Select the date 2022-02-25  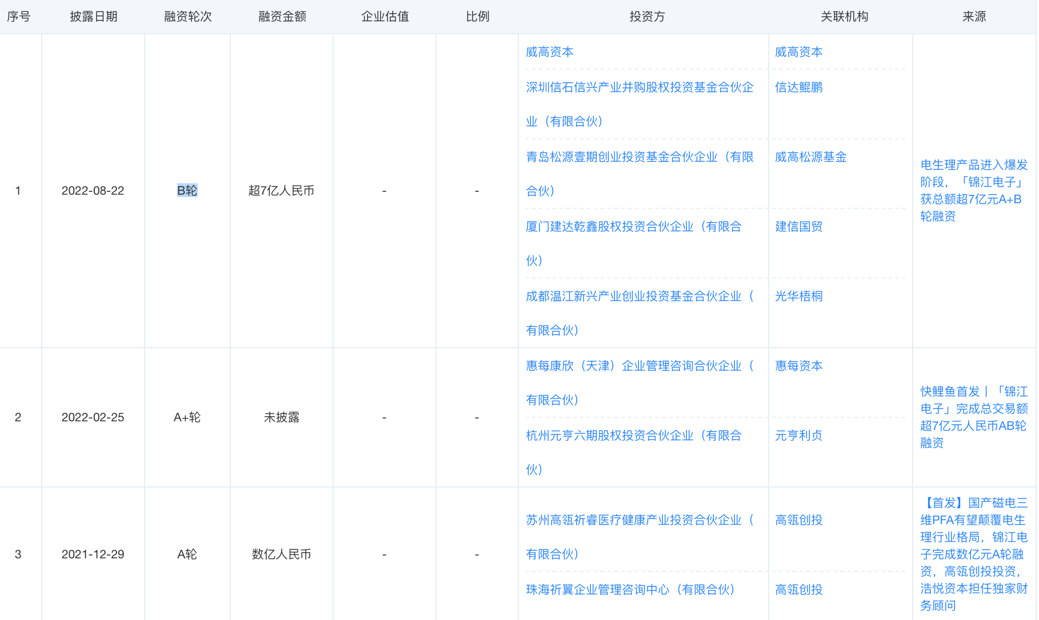(x=93, y=417)
